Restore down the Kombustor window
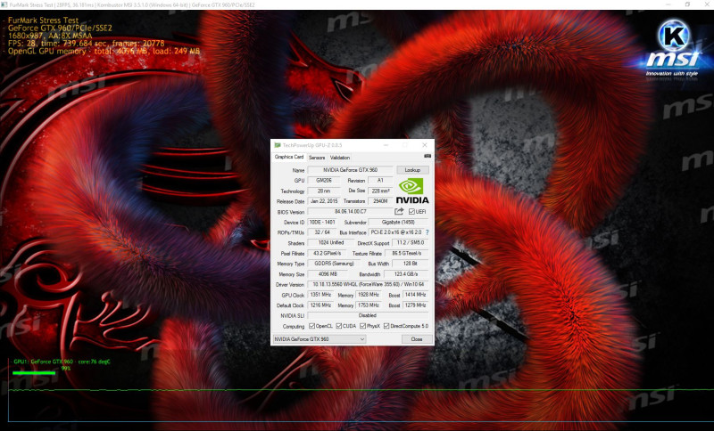Image resolution: width=714 pixels, height=431 pixels. [687, 4]
